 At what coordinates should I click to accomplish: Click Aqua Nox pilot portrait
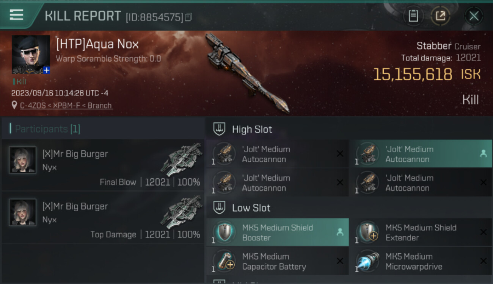coord(31,55)
